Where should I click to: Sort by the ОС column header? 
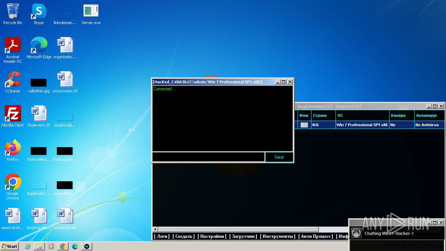(363, 115)
